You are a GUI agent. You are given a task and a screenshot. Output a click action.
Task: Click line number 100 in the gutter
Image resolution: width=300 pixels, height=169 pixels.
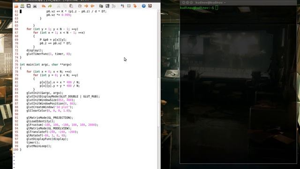coord(15,150)
